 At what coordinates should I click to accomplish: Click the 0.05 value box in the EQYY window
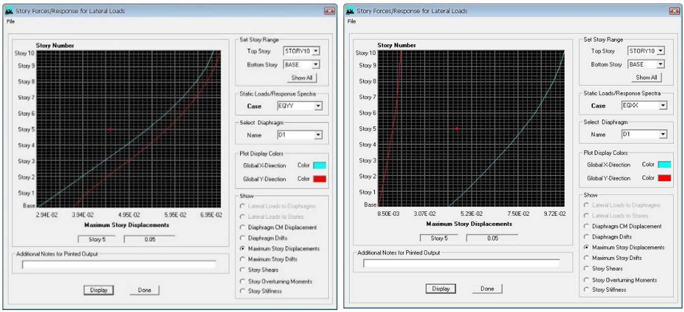tap(150, 239)
